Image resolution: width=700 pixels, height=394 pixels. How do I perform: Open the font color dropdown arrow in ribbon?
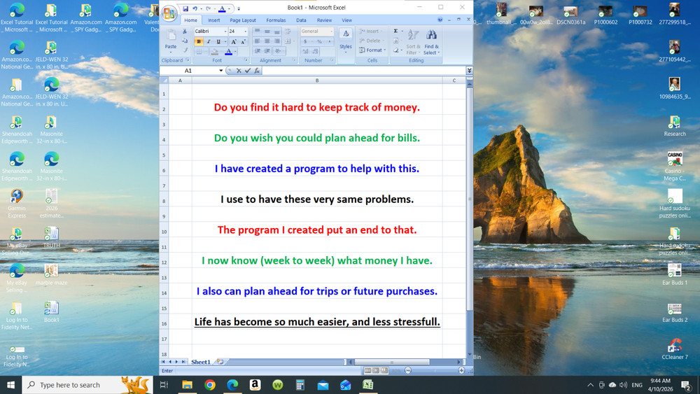pyautogui.click(x=235, y=51)
